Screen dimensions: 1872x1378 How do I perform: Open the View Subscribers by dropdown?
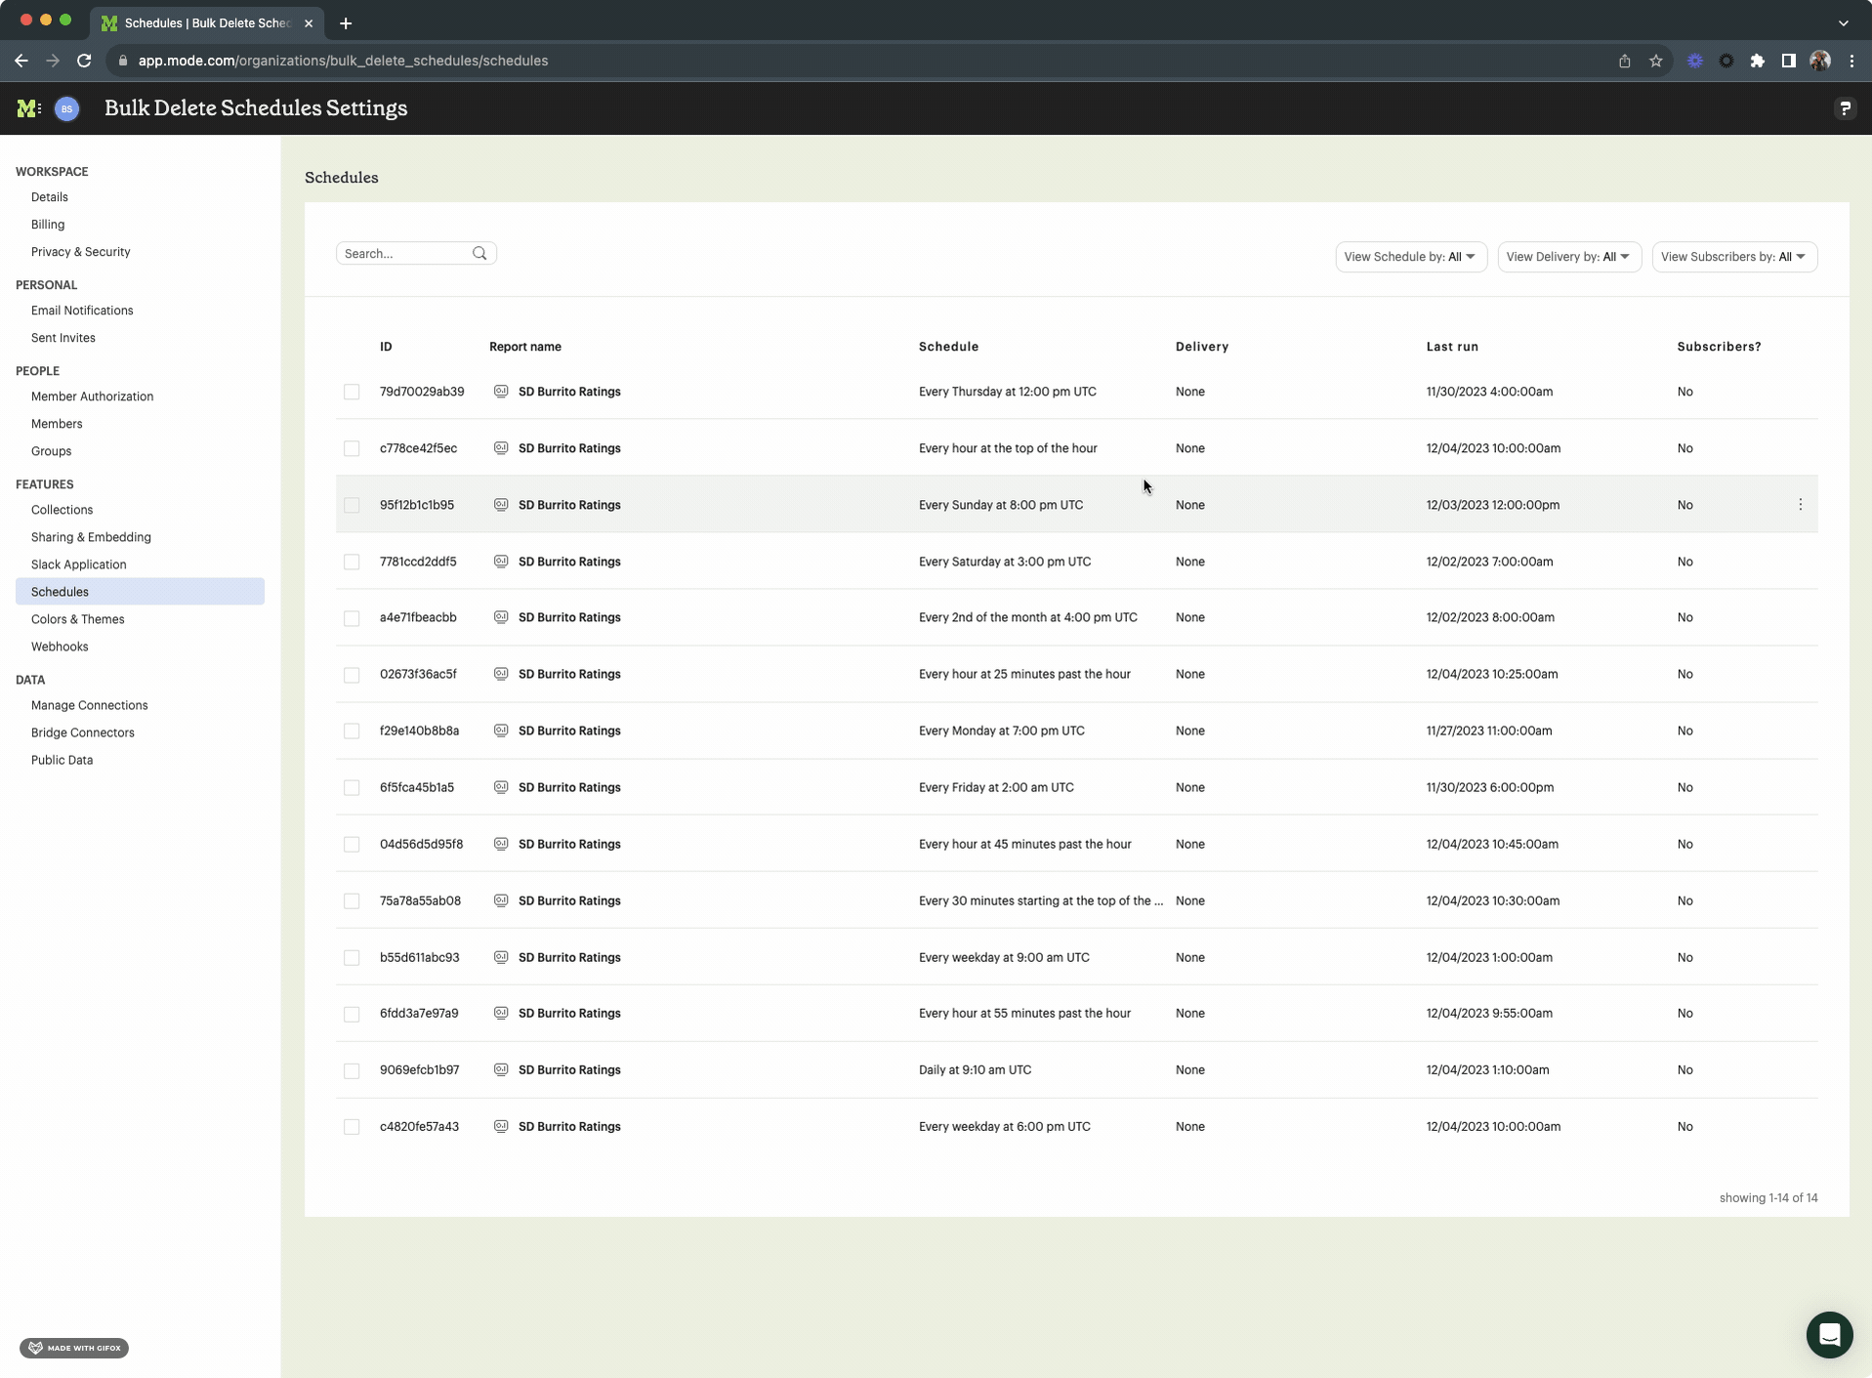coord(1734,257)
